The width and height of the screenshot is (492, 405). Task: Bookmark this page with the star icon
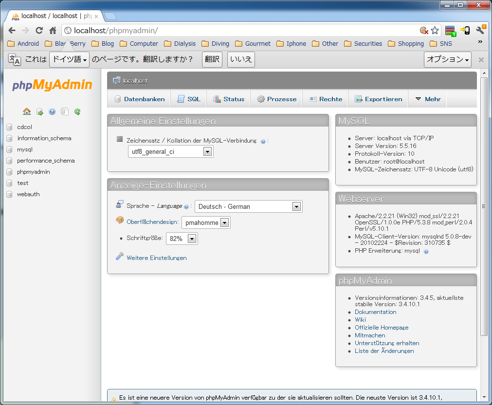[435, 31]
